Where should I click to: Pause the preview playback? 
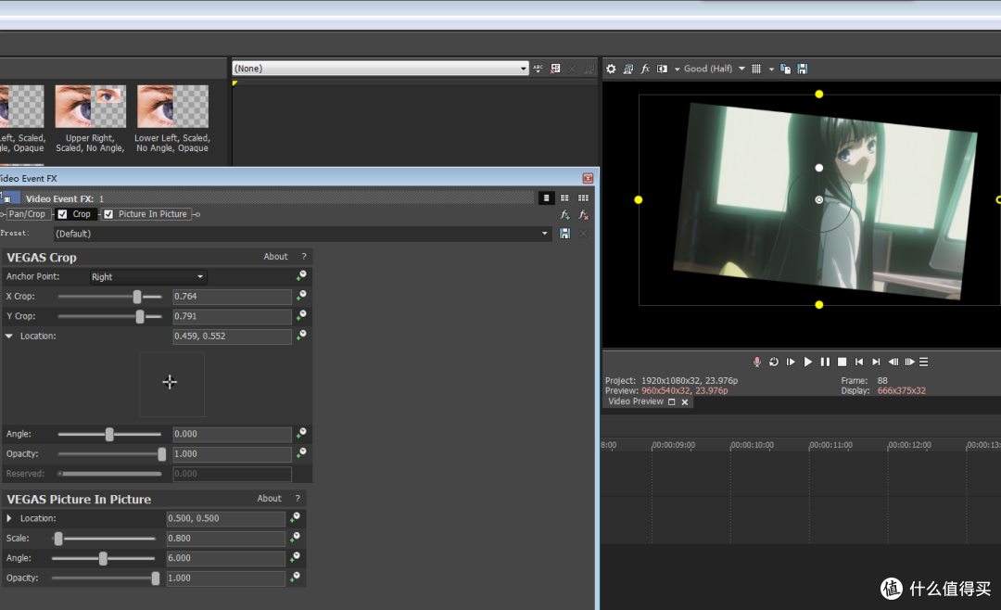825,362
